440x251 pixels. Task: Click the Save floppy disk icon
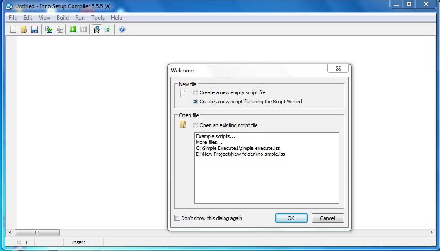coord(35,29)
